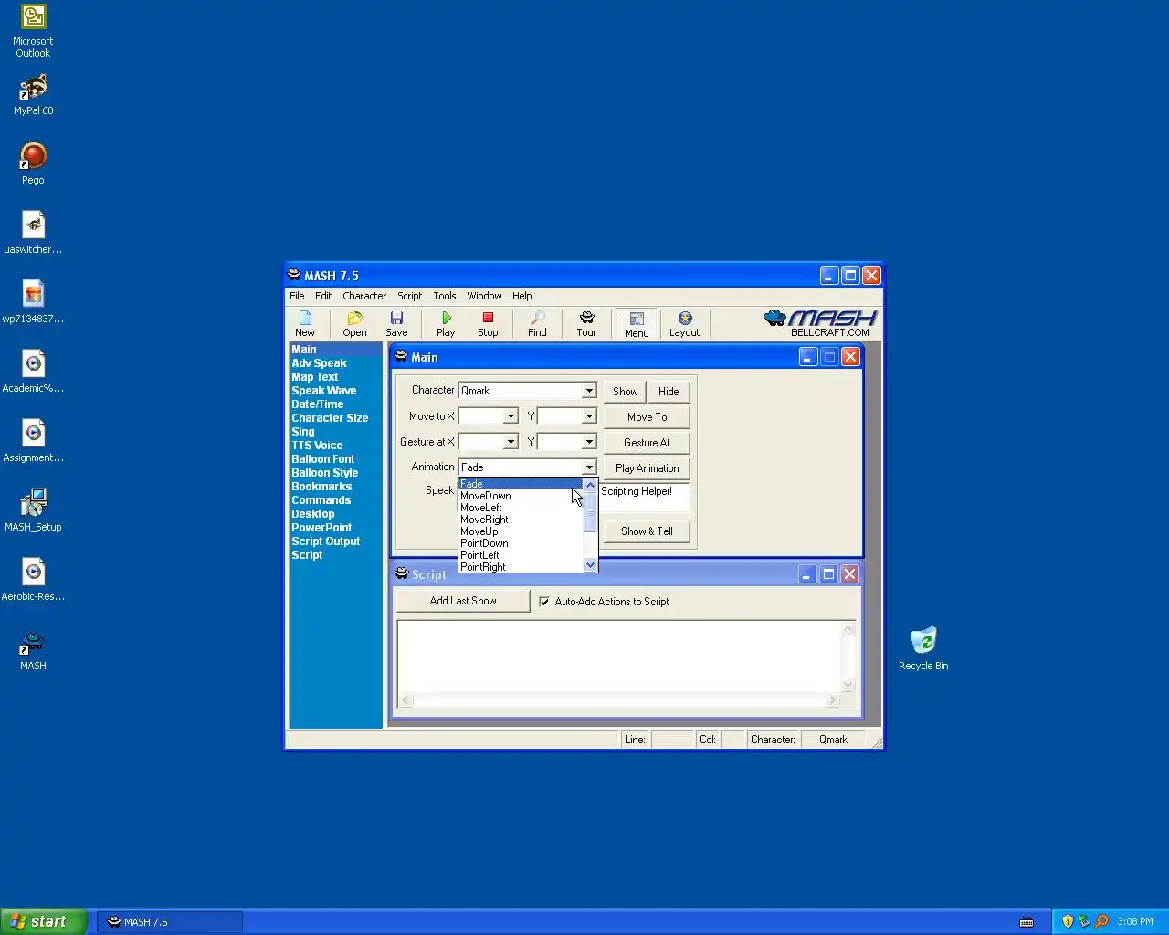Viewport: 1169px width, 935px height.
Task: Stop playback with the Stop icon
Action: (x=488, y=323)
